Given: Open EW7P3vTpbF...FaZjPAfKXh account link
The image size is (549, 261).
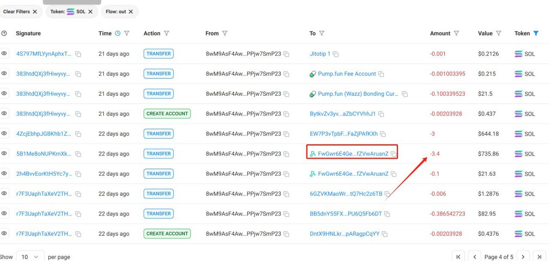Looking at the screenshot, I should 344,134.
